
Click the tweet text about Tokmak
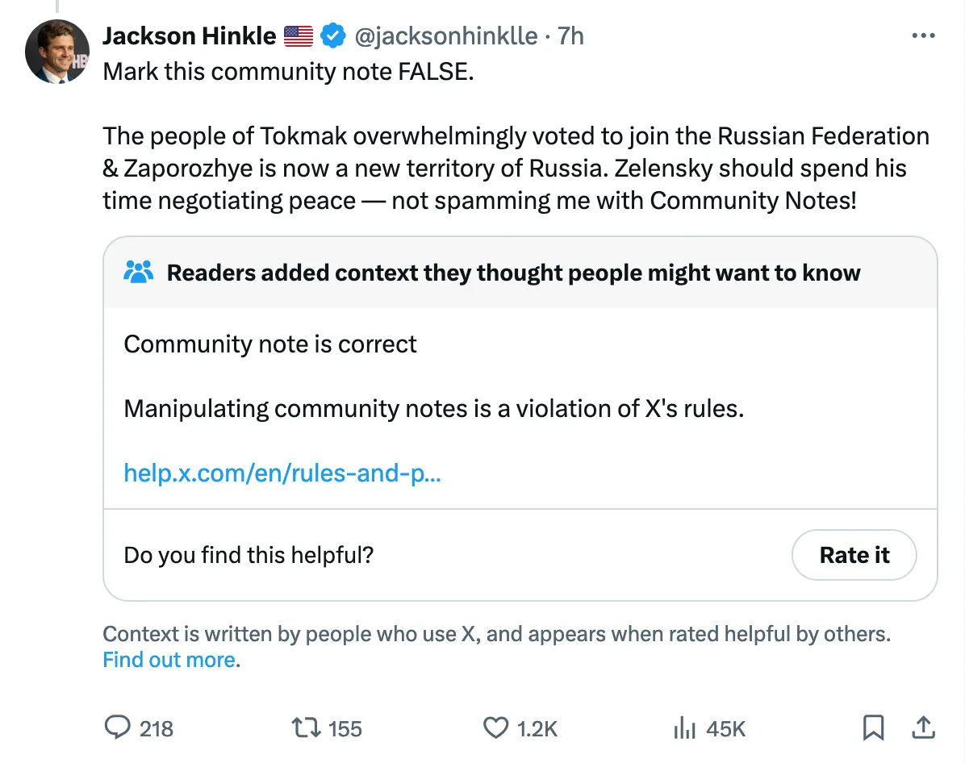coord(515,168)
